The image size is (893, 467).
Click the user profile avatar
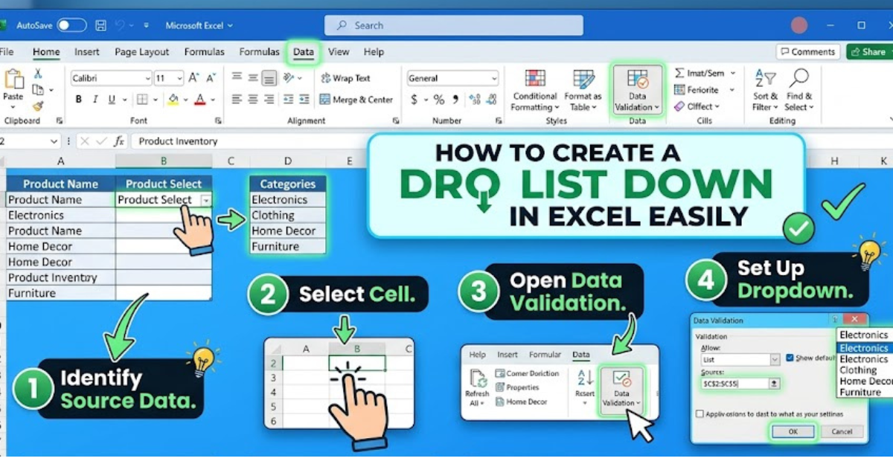click(x=799, y=25)
